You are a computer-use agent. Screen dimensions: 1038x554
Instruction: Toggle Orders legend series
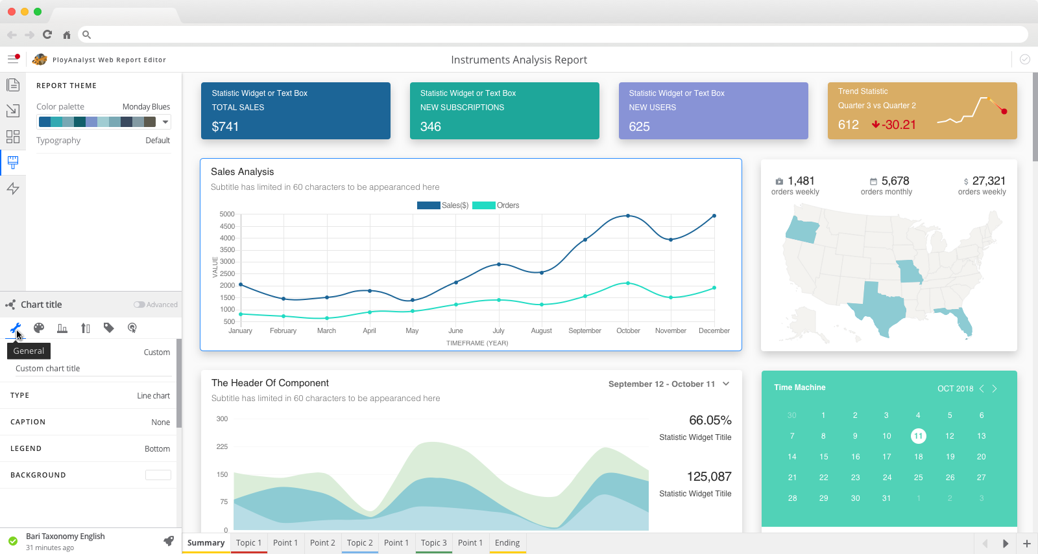click(496, 205)
